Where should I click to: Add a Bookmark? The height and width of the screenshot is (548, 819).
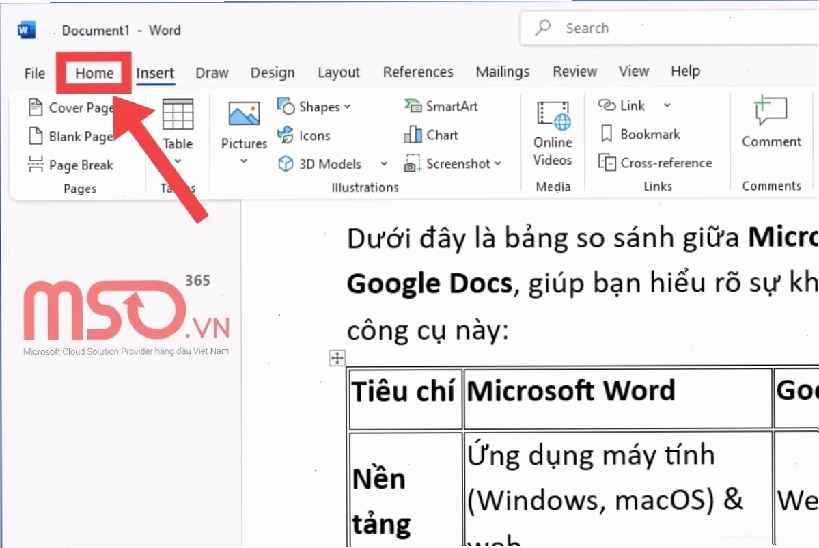point(640,134)
